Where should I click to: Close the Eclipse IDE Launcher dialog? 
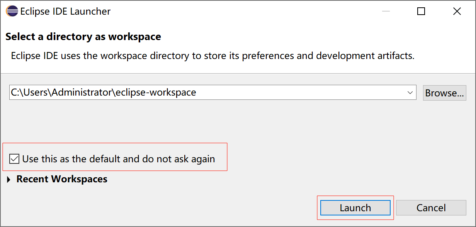point(457,12)
